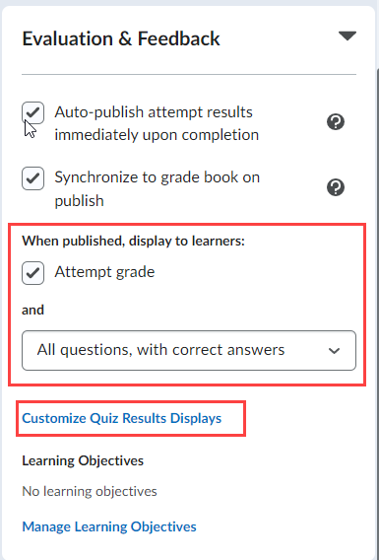Open the All questions, with correct answers dropdown
This screenshot has height=560, width=379.
point(189,350)
